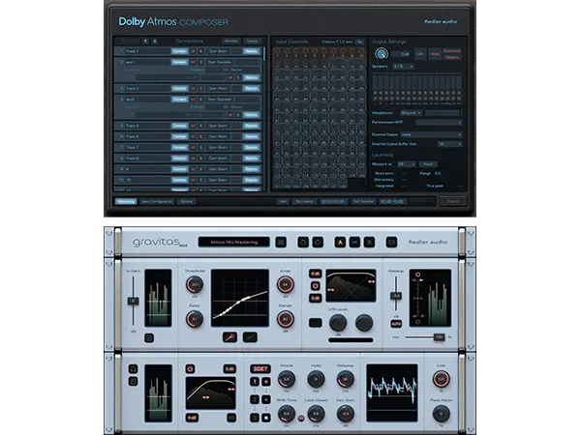
Task: Switch to the Options tab
Action: pos(186,202)
